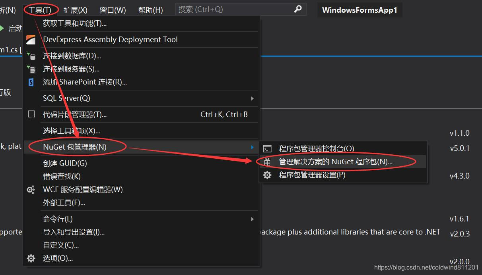Click the NuGet gift box package icon
The height and width of the screenshot is (275, 482).
pyautogui.click(x=267, y=162)
